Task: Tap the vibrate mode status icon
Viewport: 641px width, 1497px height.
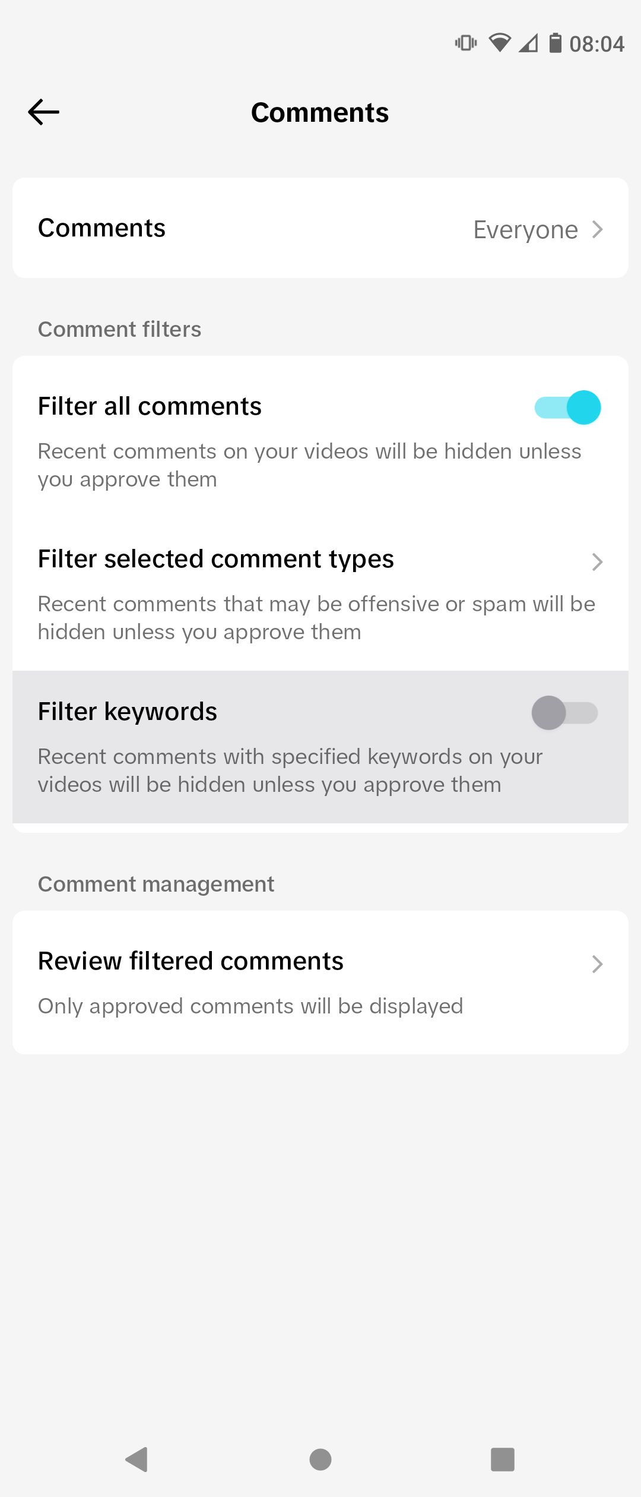Action: pos(466,42)
